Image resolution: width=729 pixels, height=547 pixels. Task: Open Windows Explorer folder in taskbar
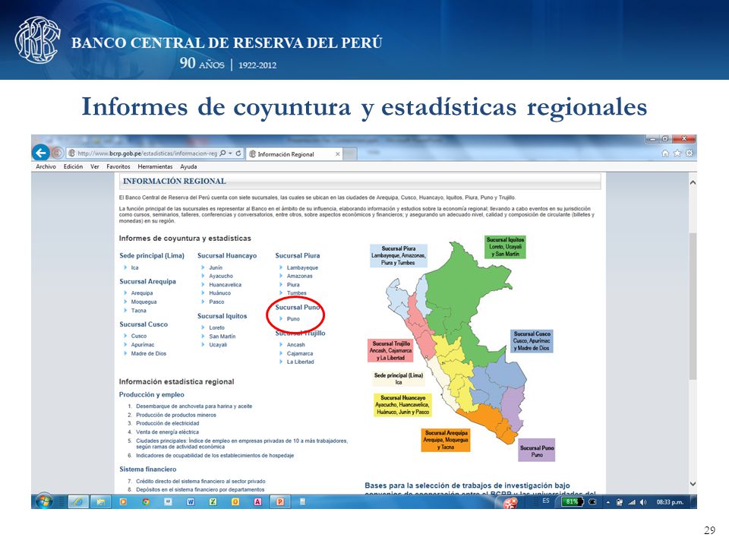pos(100,501)
